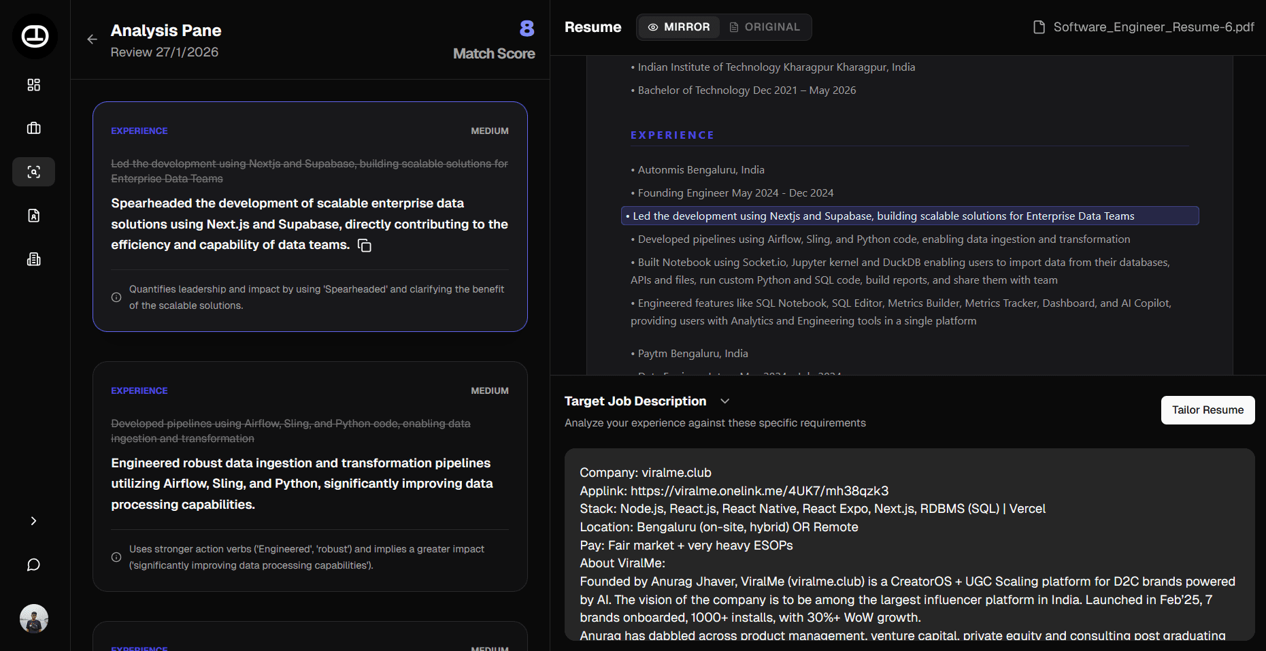Open the chat bubble icon in the sidebar
Image resolution: width=1266 pixels, height=651 pixels.
tap(33, 565)
